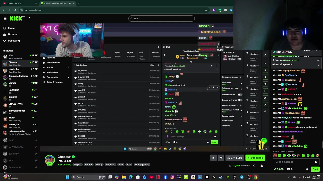The image size is (323, 181).
Task: Expand the Community menu in streamed dashboard
Action: tap(68, 77)
